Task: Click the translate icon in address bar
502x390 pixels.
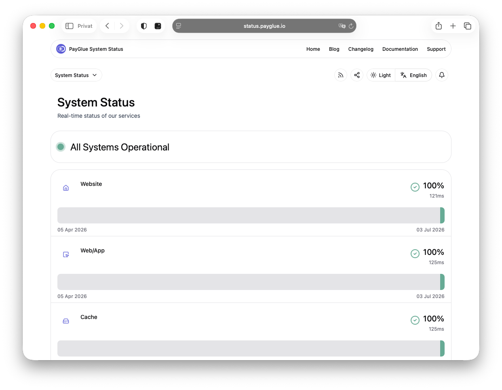Action: click(x=342, y=26)
